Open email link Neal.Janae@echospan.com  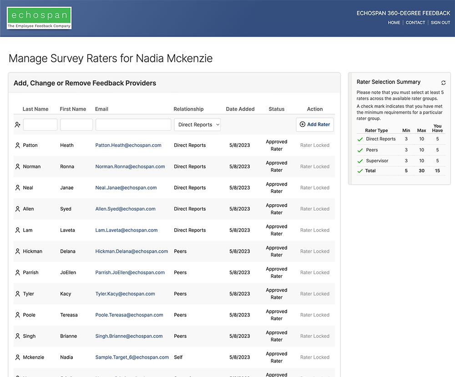126,188
